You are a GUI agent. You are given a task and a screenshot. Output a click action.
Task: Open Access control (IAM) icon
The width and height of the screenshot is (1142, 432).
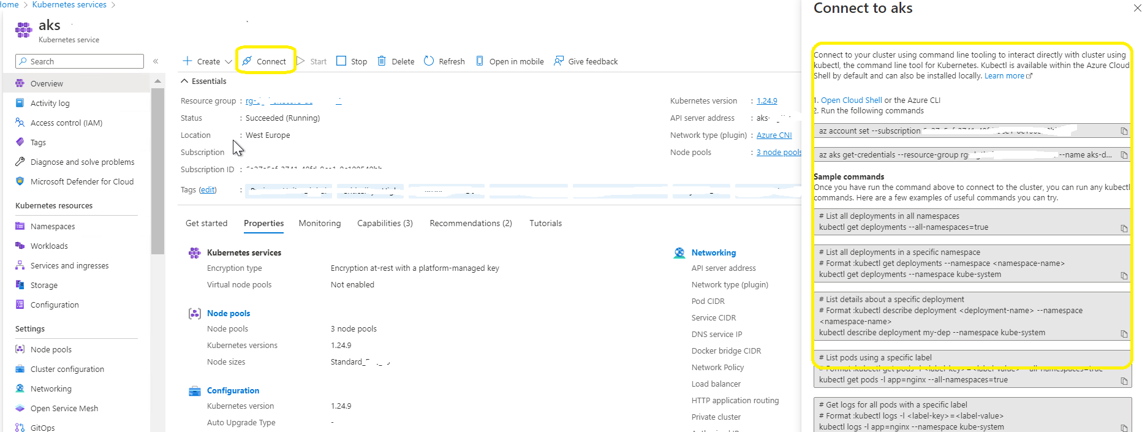pos(20,123)
